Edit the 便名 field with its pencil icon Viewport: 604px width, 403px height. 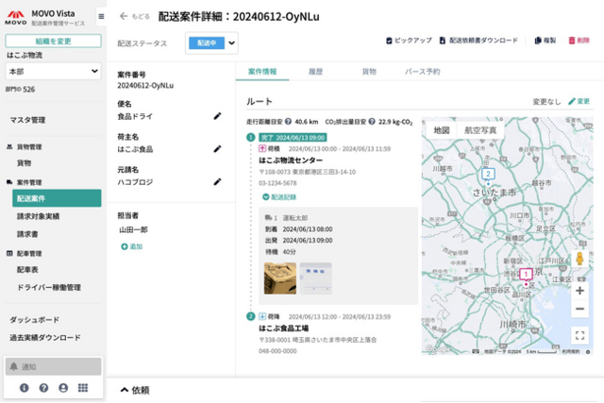pos(217,116)
